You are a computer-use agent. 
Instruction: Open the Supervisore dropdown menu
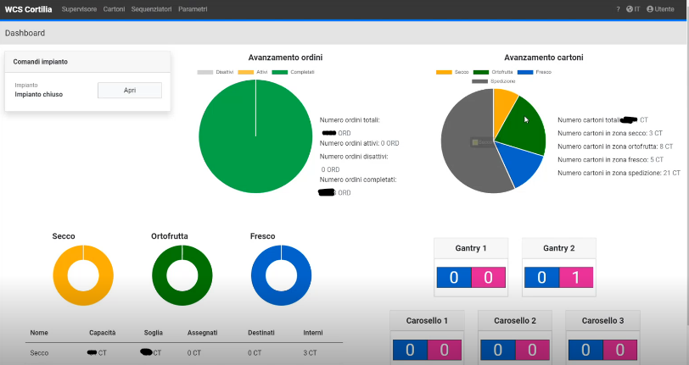coord(80,8)
